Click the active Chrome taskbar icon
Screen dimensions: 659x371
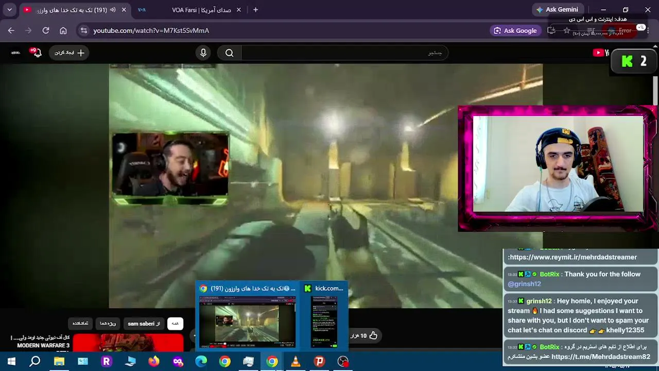[x=272, y=362]
